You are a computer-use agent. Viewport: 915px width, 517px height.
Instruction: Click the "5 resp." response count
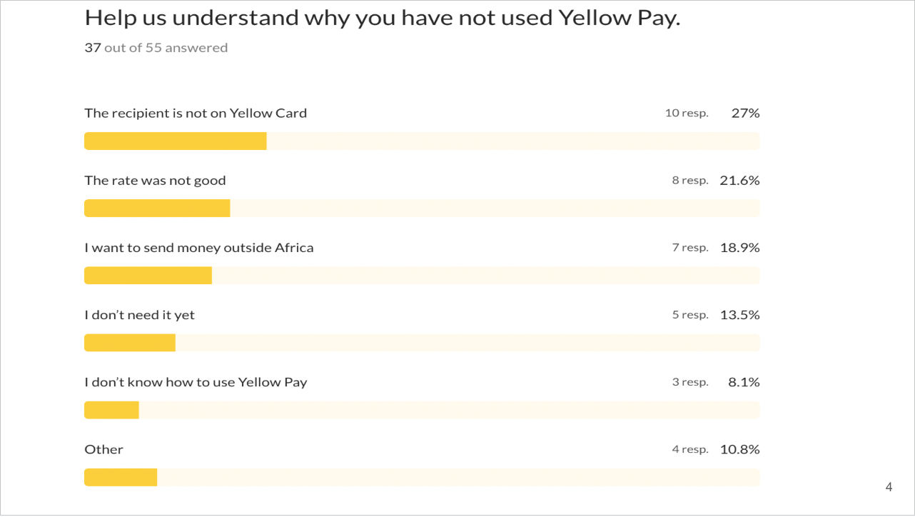(x=689, y=315)
